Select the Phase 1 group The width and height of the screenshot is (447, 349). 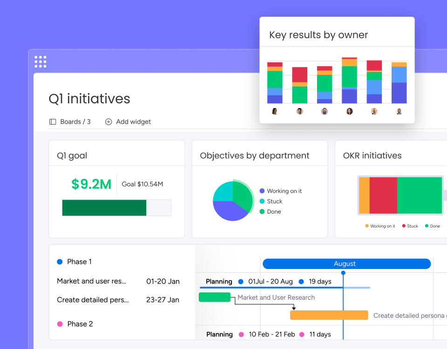tap(74, 262)
